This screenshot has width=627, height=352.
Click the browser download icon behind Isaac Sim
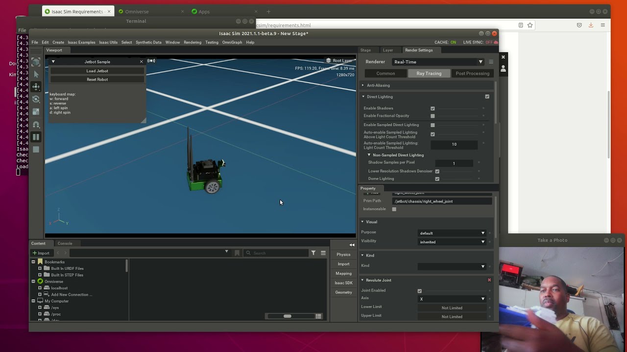(591, 25)
